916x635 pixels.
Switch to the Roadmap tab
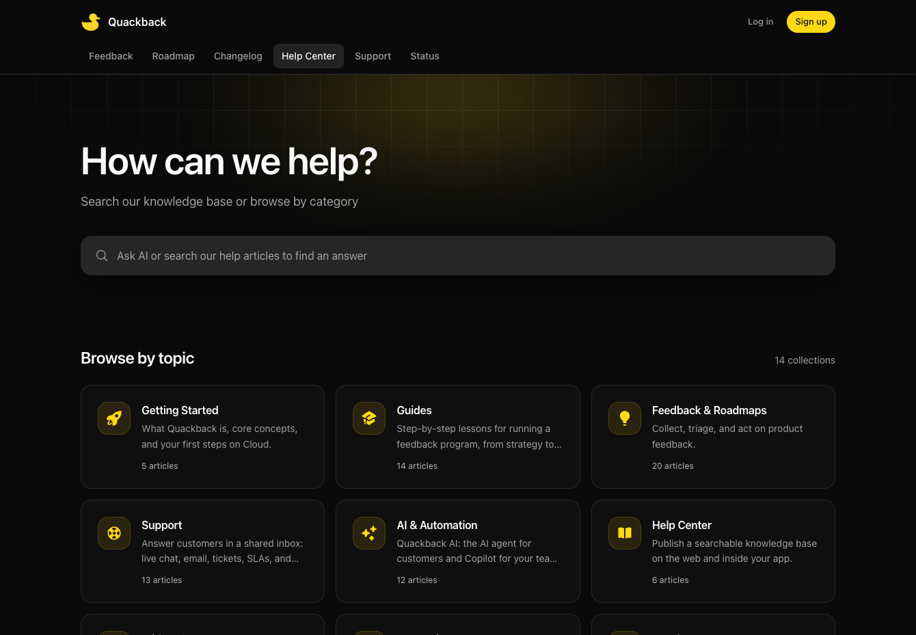click(x=174, y=56)
